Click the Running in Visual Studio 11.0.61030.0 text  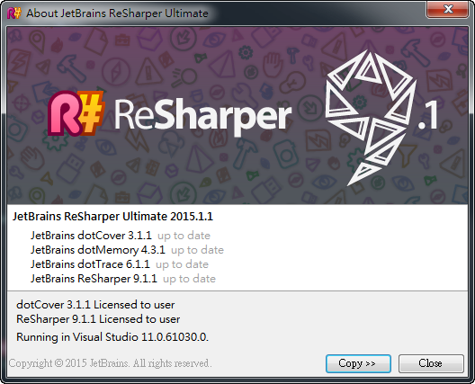point(112,337)
